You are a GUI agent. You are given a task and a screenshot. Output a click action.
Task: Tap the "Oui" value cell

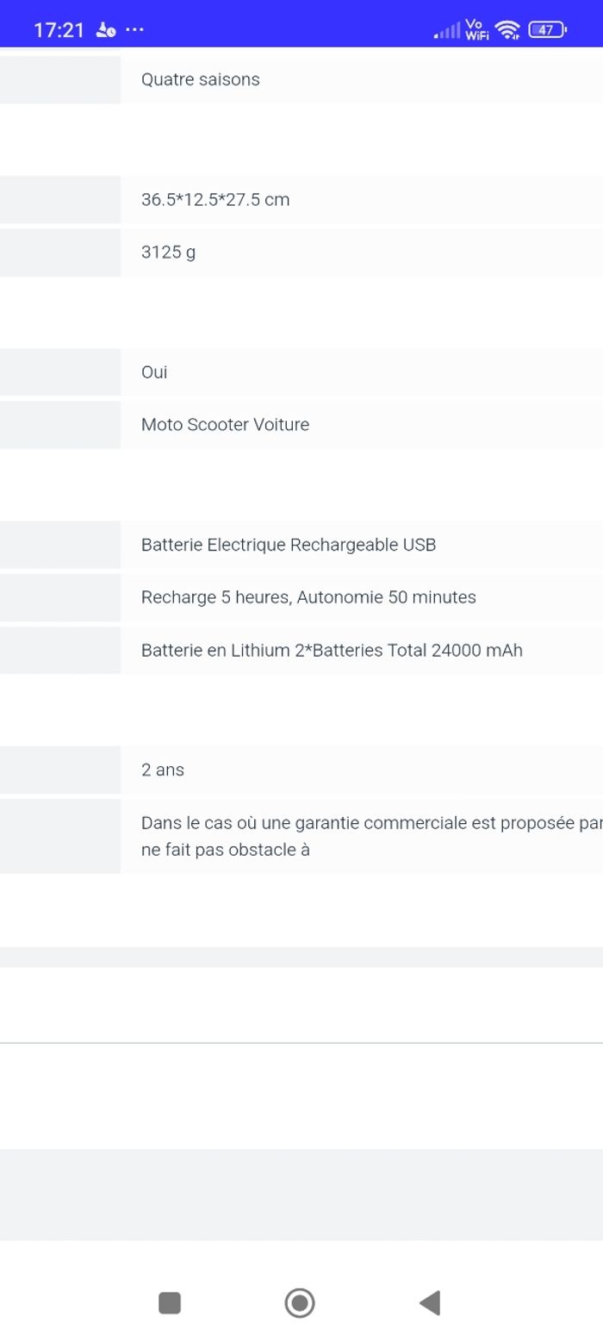pyautogui.click(x=154, y=372)
